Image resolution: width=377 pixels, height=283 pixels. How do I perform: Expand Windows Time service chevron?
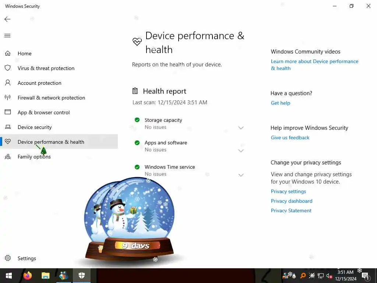coord(241,175)
